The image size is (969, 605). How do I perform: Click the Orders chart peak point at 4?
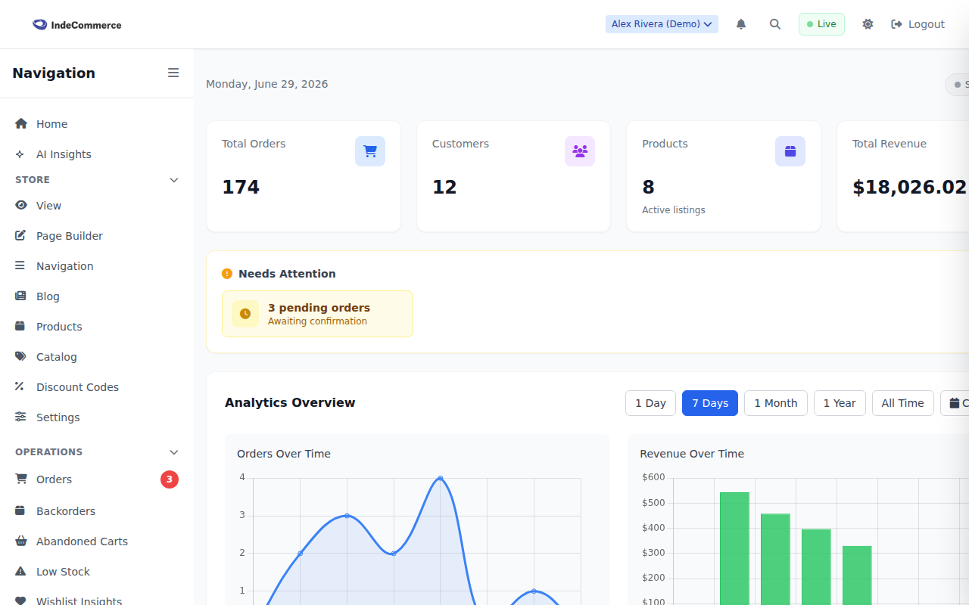click(441, 478)
